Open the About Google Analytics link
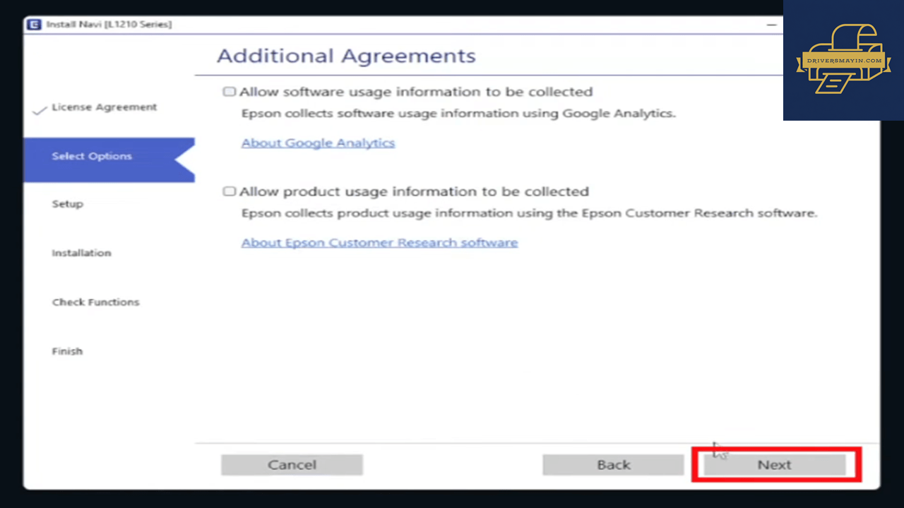904x508 pixels. 318,143
